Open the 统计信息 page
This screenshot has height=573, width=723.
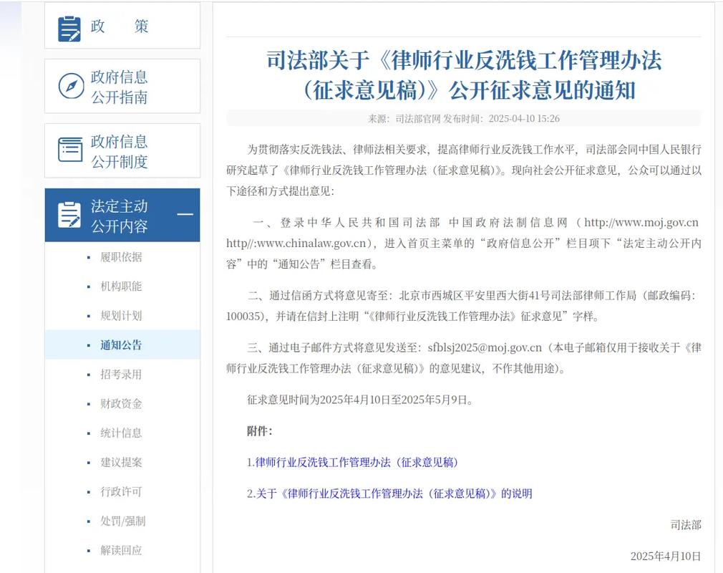[121, 433]
